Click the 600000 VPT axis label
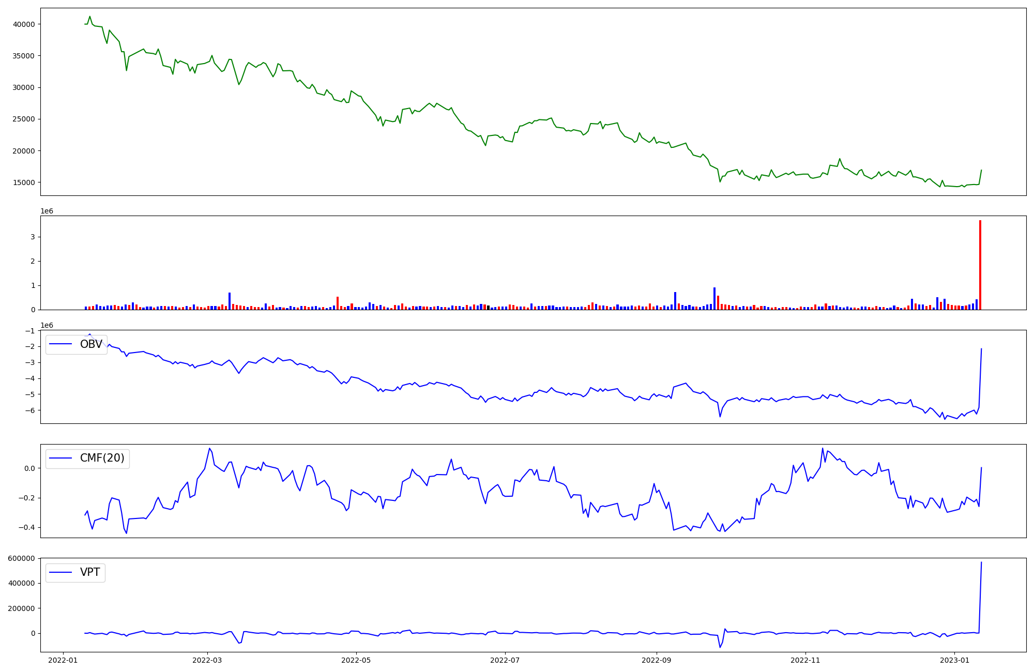Image resolution: width=1034 pixels, height=672 pixels. point(21,558)
